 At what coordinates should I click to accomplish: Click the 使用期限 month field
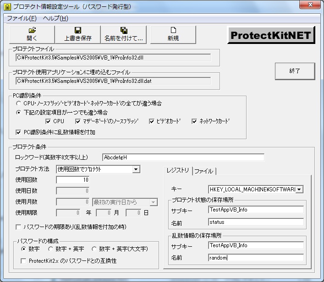click(x=104, y=213)
